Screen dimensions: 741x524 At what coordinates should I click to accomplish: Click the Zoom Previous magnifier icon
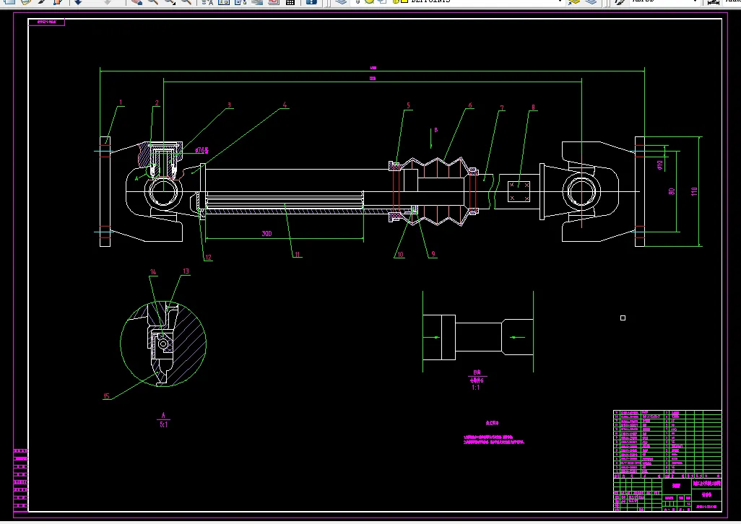[186, 2]
